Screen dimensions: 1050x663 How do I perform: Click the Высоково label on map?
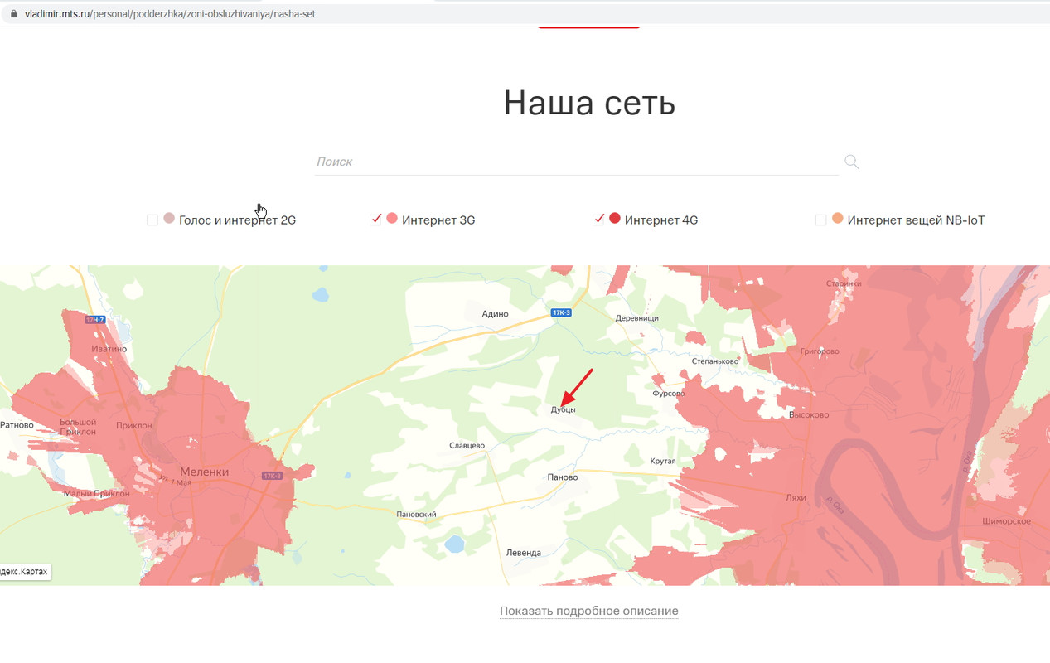[809, 415]
